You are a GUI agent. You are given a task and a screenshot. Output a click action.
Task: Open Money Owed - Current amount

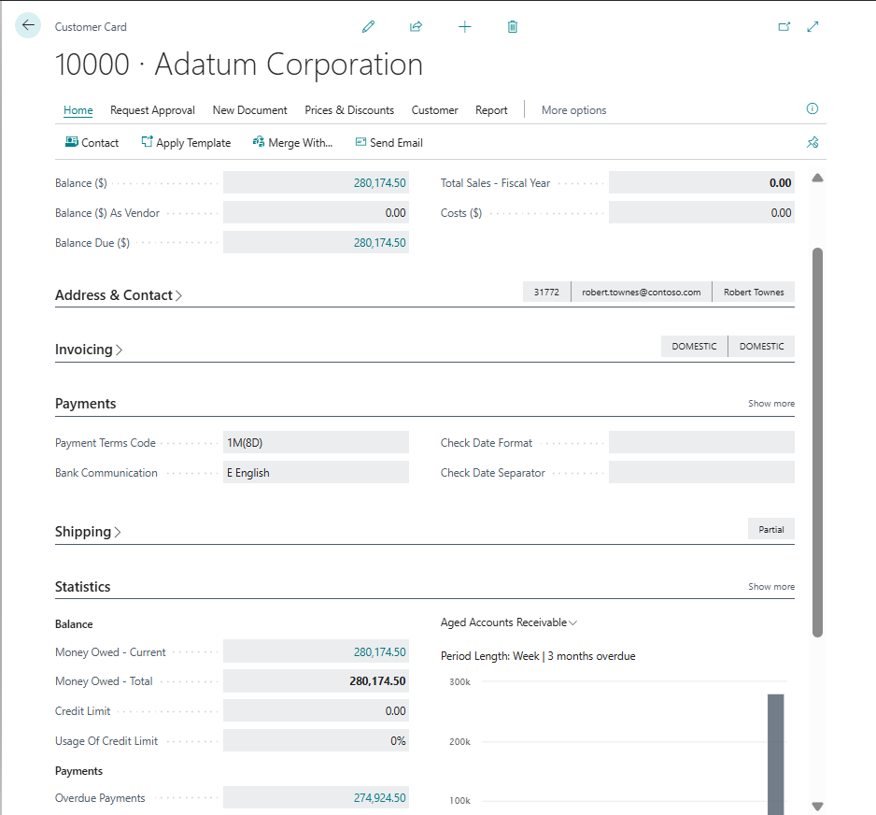[x=379, y=651]
